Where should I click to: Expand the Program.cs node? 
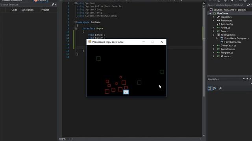(x=213, y=52)
